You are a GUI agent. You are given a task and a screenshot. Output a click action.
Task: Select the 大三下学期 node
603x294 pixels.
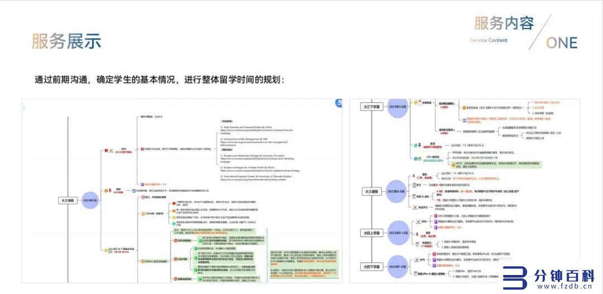pos(372,107)
